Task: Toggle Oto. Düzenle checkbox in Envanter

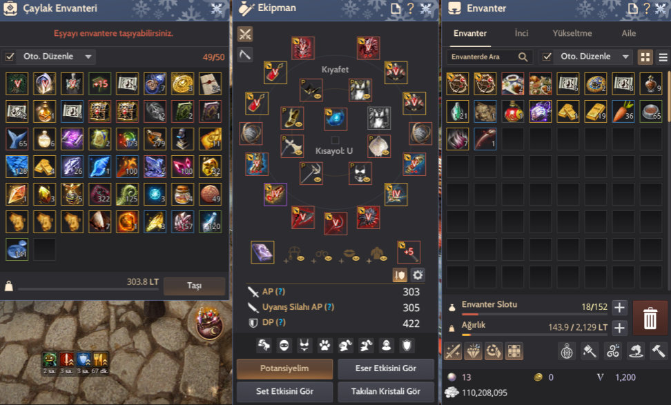Action: 547,57
